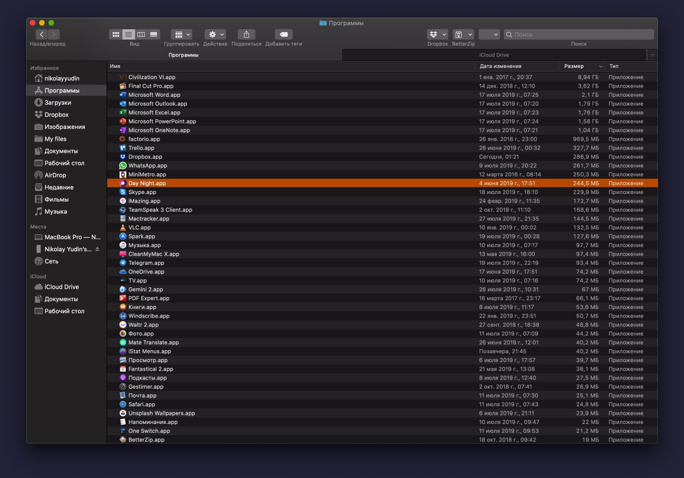
Task: Toggle sort order on Размер column
Action: point(581,66)
